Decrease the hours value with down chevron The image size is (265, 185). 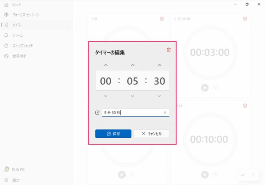[x=106, y=96]
